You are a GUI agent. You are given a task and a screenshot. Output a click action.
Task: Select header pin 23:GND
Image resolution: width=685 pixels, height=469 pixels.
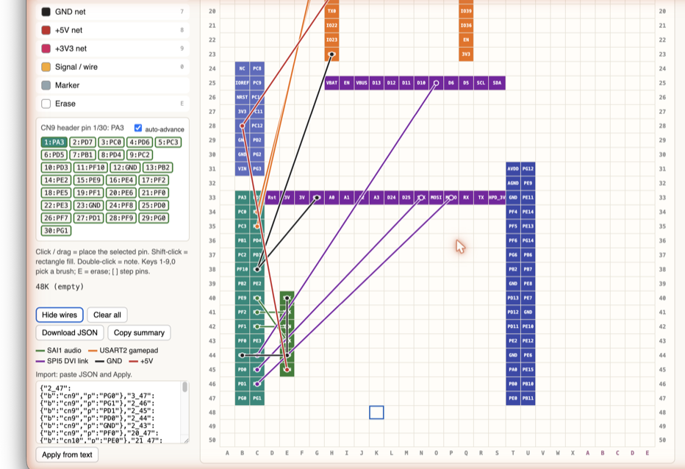pos(89,205)
